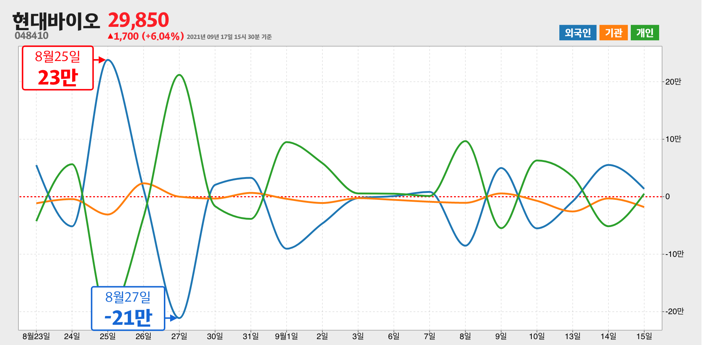Click the 0 y-axis label
This screenshot has width=707, height=345.
click(668, 197)
